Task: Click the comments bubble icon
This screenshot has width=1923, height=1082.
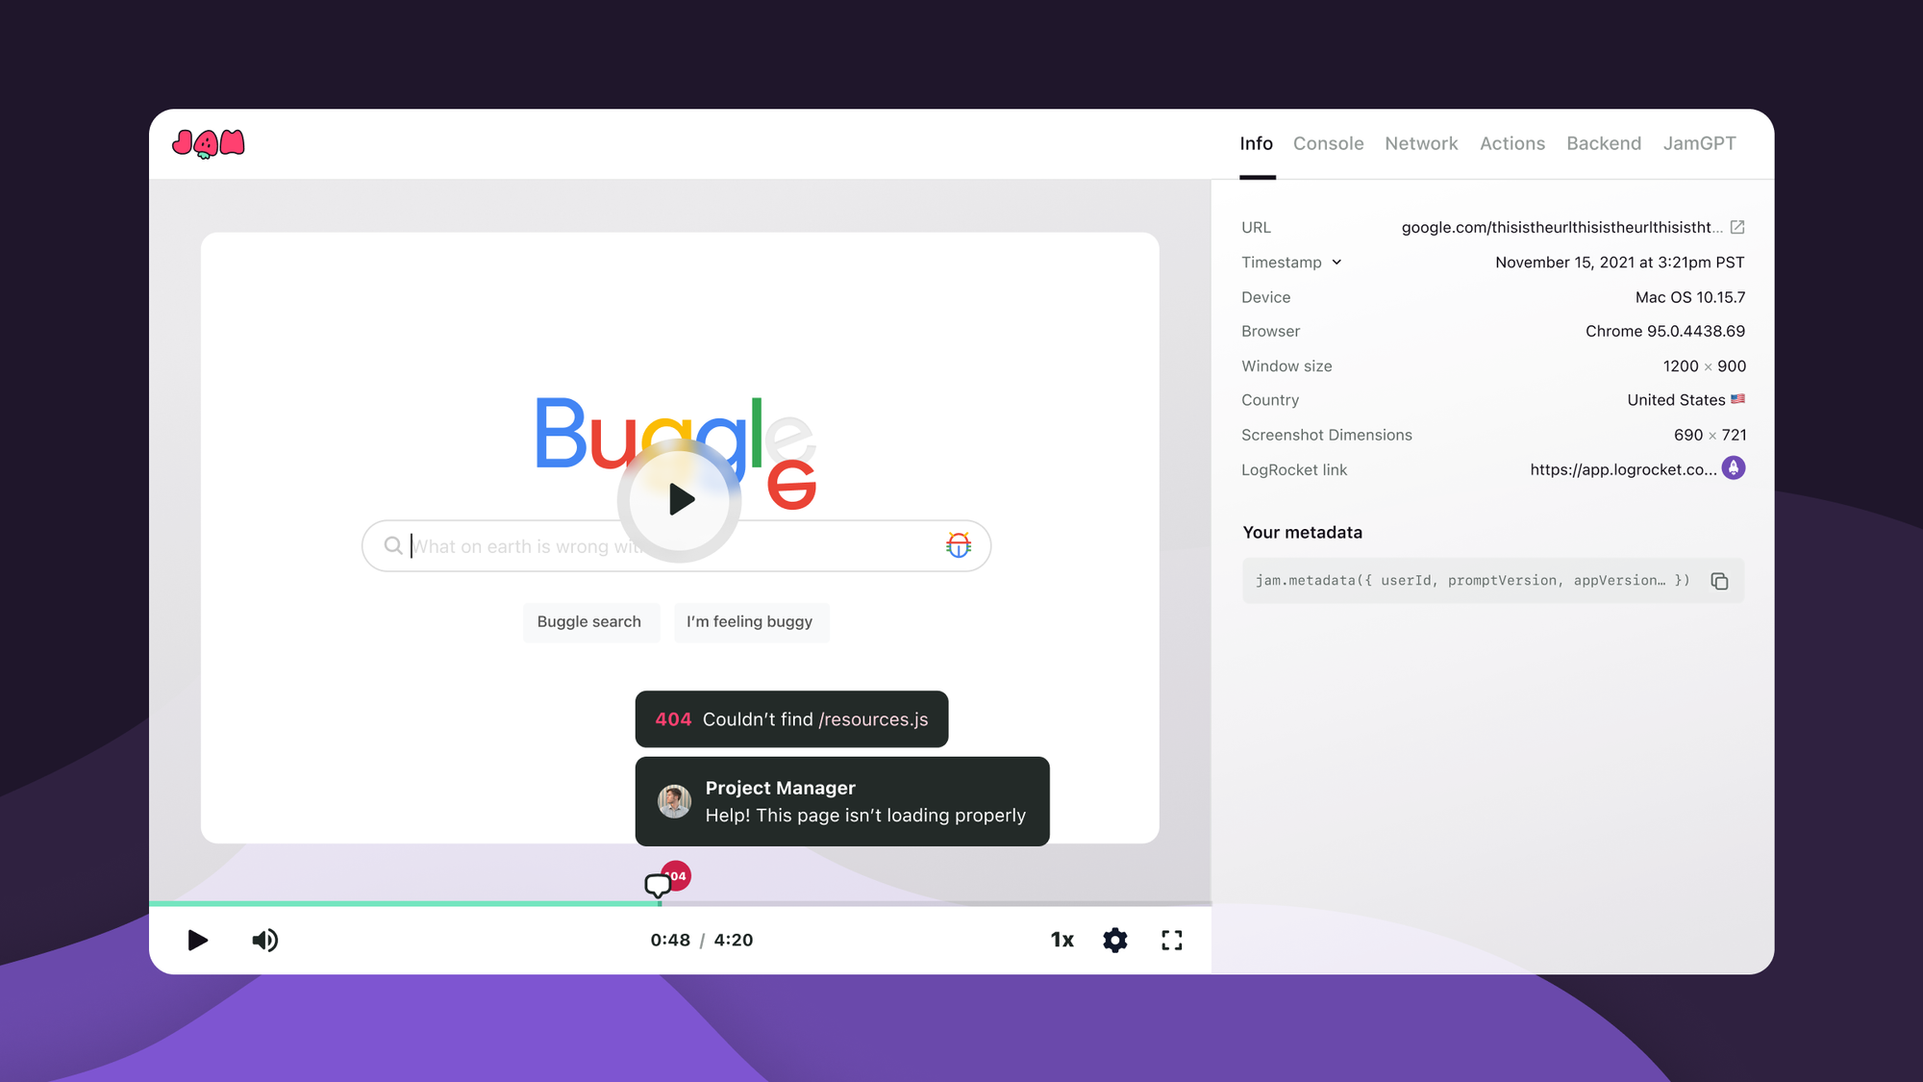Action: 658,885
